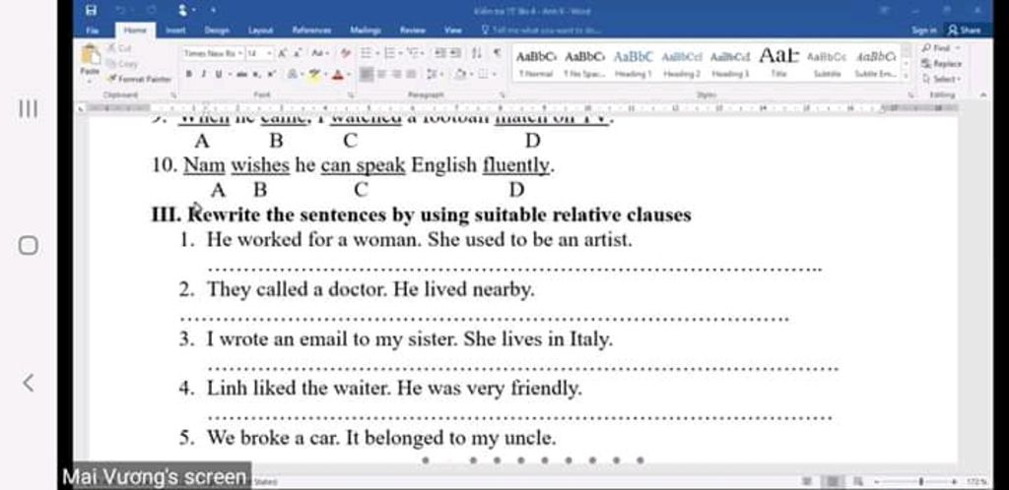Viewport: 1009px width, 490px height.
Task: Expand the Styles gallery more arrow
Action: pyautogui.click(x=907, y=77)
